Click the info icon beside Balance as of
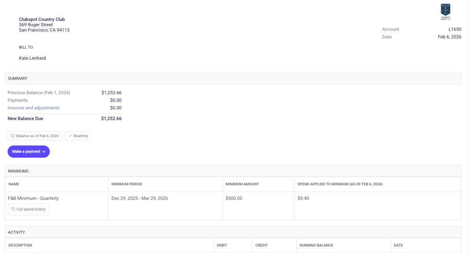 click(x=13, y=136)
